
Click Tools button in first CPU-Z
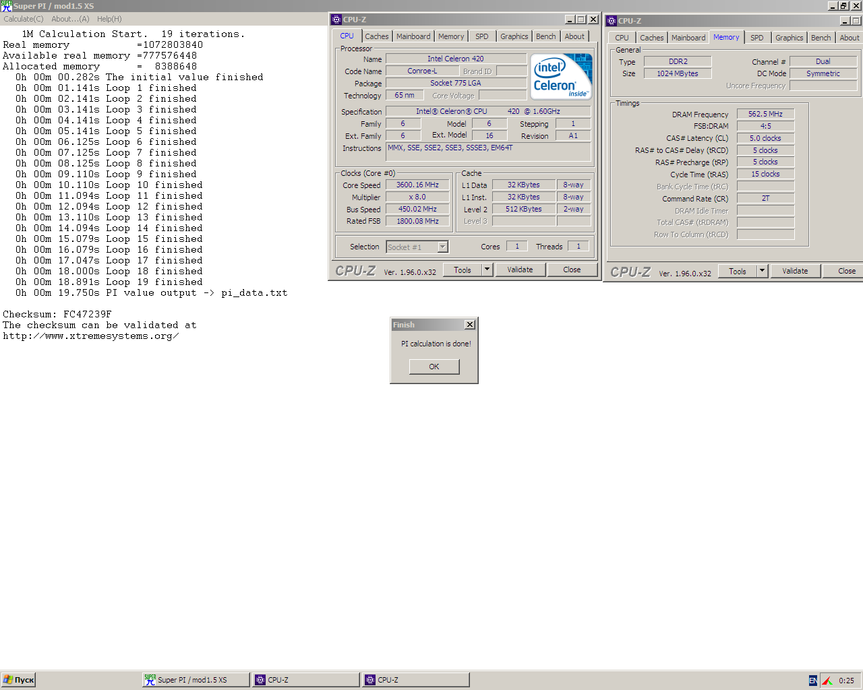[463, 270]
